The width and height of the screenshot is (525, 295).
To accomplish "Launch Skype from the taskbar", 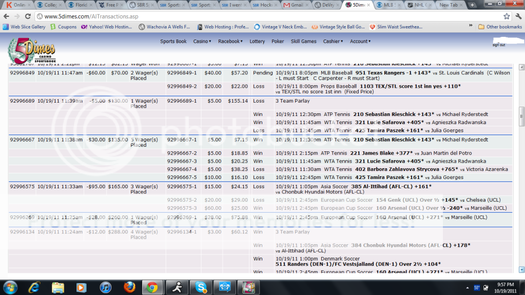I will click(201, 287).
